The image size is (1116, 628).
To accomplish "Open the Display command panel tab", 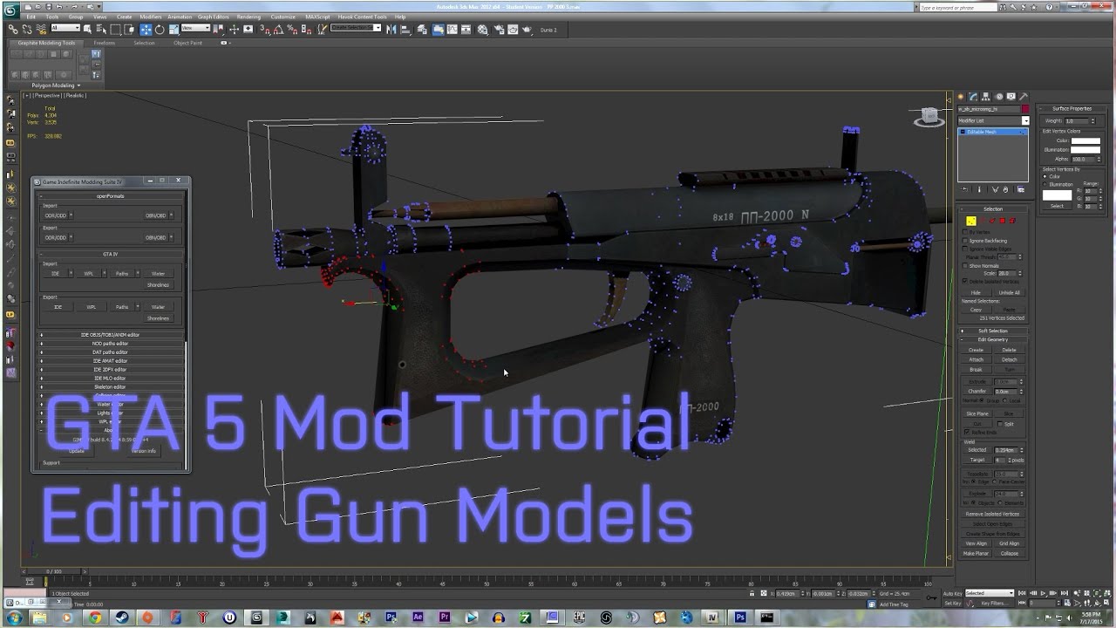I will pos(1011,96).
